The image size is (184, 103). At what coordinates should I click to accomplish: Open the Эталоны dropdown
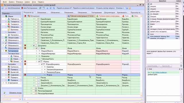(x=120, y=8)
